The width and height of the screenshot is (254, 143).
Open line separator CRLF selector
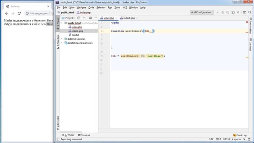[x=218, y=139]
